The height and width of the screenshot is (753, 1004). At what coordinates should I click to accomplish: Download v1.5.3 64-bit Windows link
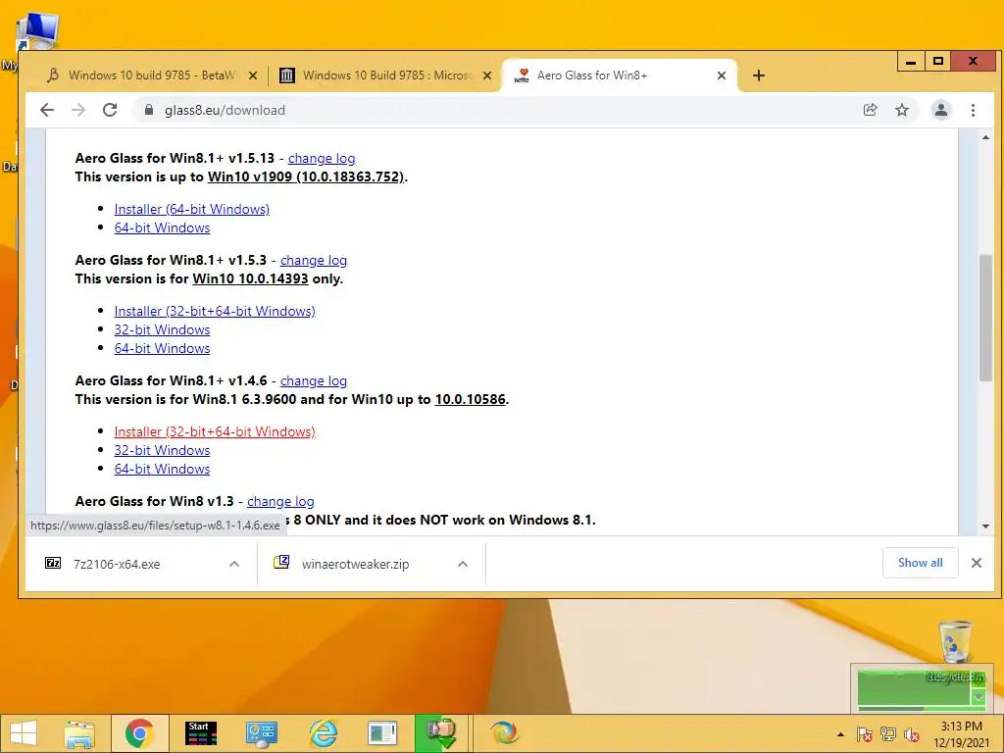pyautogui.click(x=162, y=348)
